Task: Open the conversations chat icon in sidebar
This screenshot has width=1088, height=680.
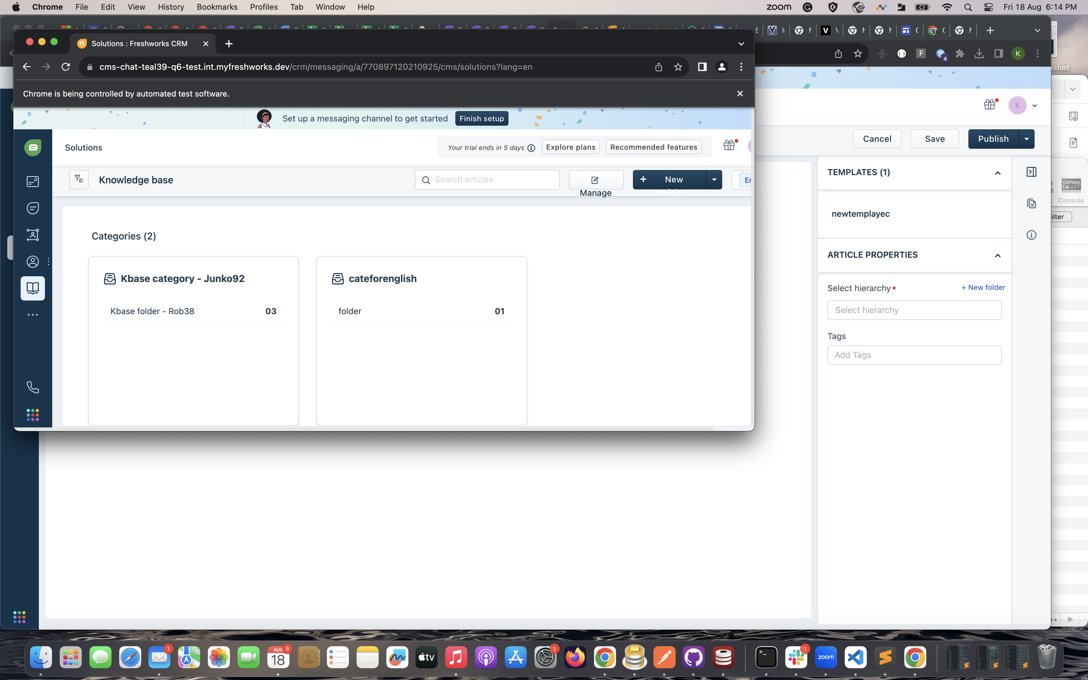Action: 33,208
